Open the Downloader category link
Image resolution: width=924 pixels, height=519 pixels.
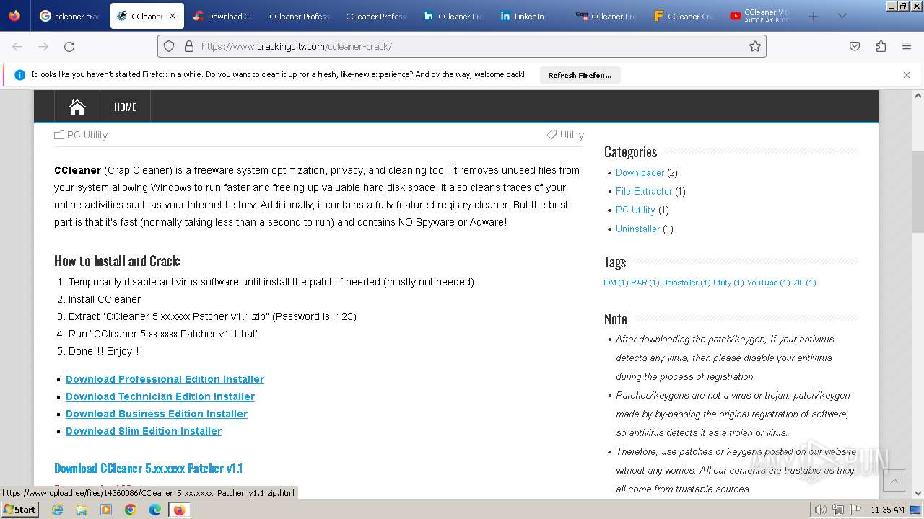640,172
